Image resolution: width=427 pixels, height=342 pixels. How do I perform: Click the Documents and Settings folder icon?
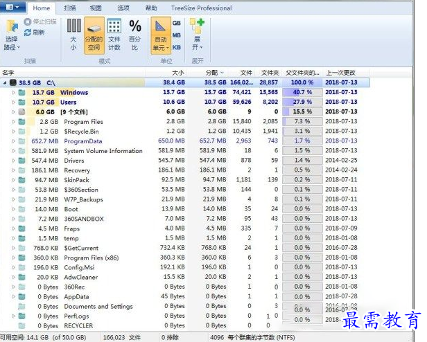tap(21, 307)
